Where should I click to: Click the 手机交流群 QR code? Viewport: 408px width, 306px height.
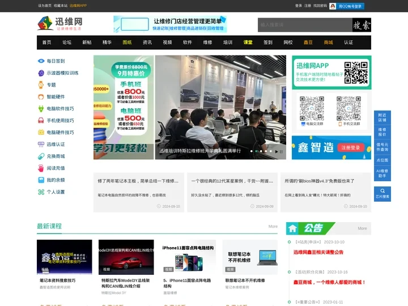348,108
